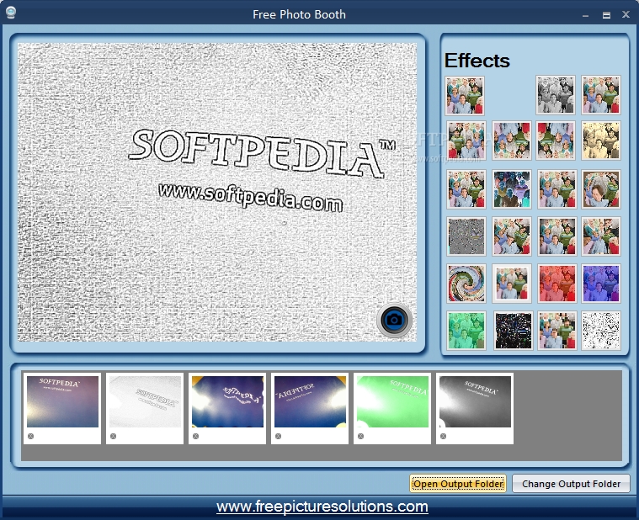This screenshot has height=520, width=639.
Task: Delete the white sketch photo
Action: click(x=114, y=436)
